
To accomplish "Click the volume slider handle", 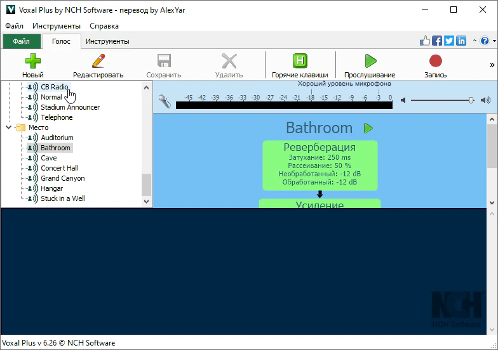I will click(471, 100).
